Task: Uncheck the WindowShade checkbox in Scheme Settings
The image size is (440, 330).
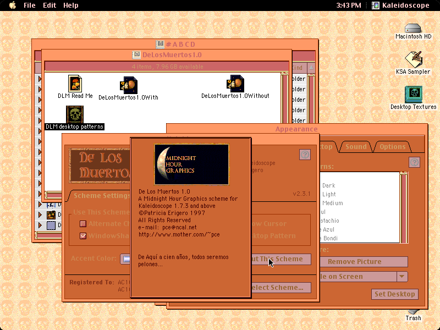Action: (x=83, y=236)
